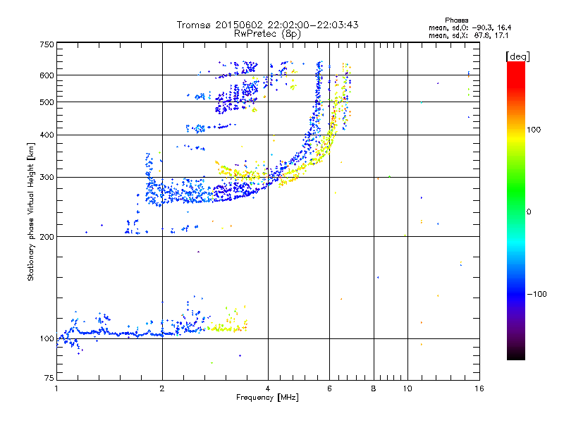Click the '8' x-axis tick label

374,388
